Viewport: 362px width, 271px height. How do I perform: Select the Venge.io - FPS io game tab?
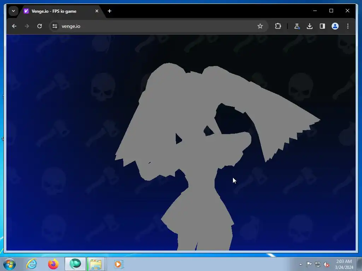(62, 11)
